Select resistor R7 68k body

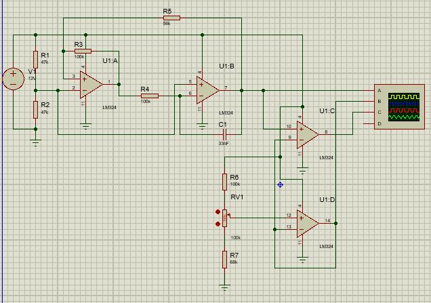[x=224, y=260]
